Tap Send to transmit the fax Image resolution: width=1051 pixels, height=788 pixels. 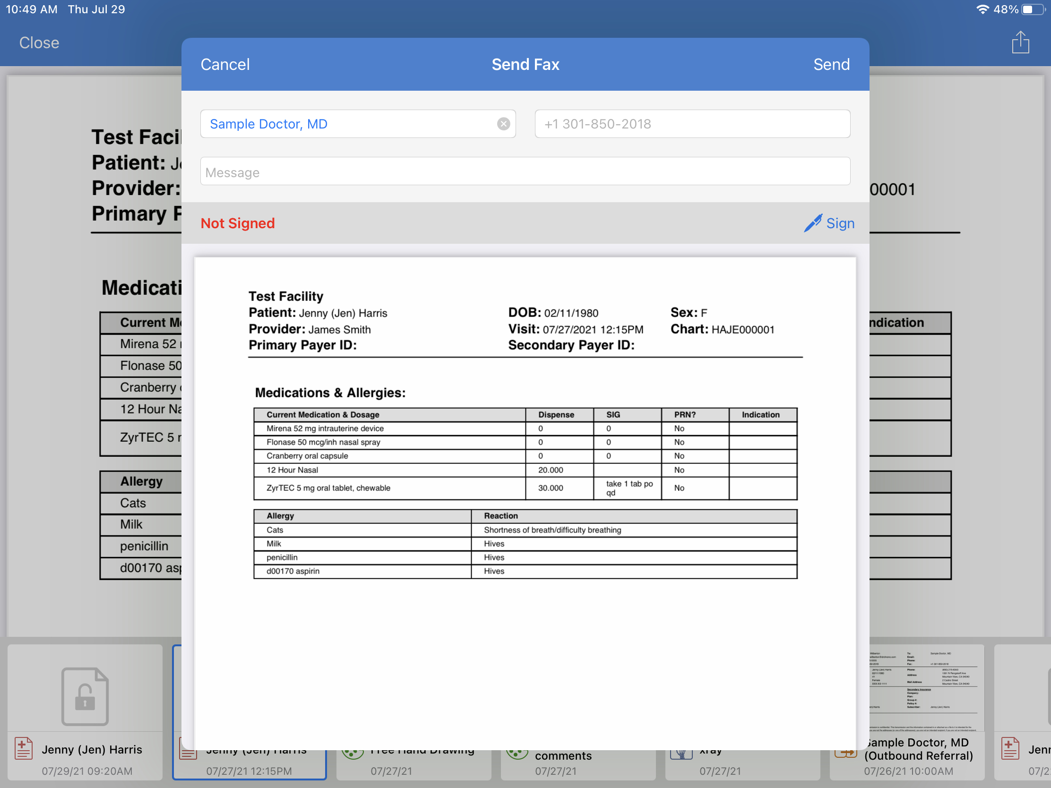(831, 65)
